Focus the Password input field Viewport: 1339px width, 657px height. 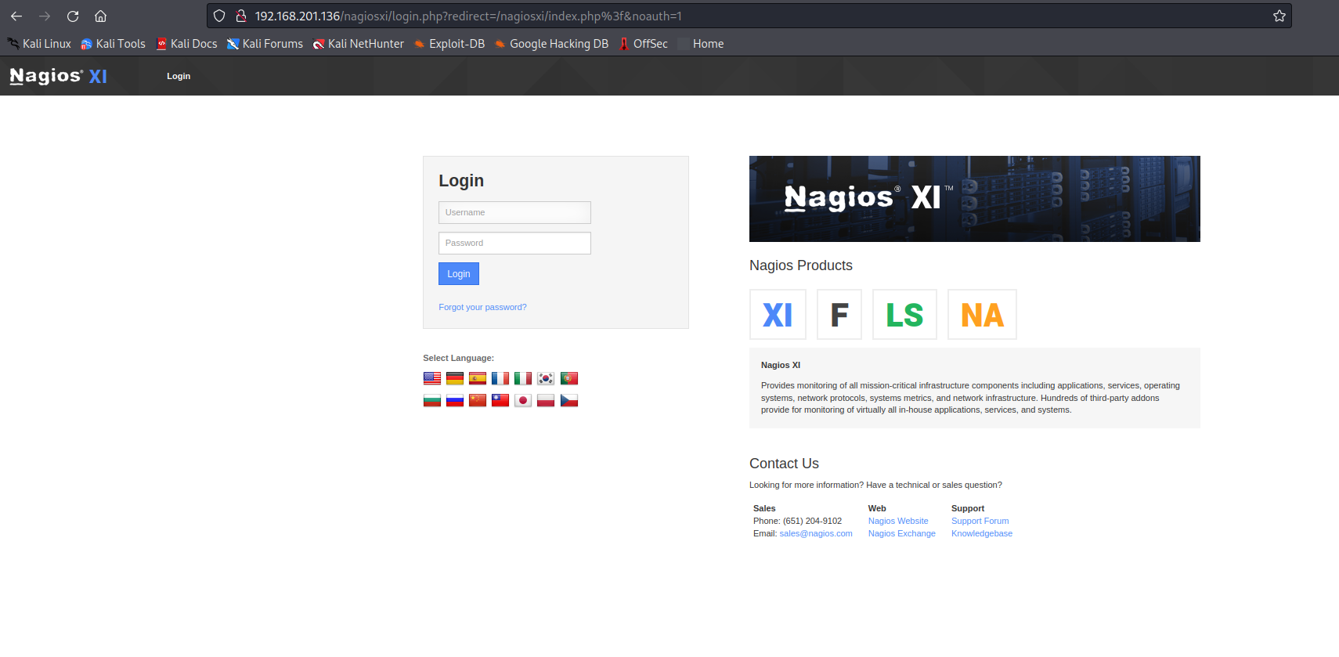point(514,243)
